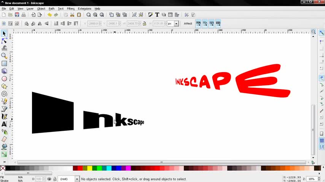This screenshot has width=325, height=182.
Task: Select the Text tool in toolbox
Action: [4, 124]
